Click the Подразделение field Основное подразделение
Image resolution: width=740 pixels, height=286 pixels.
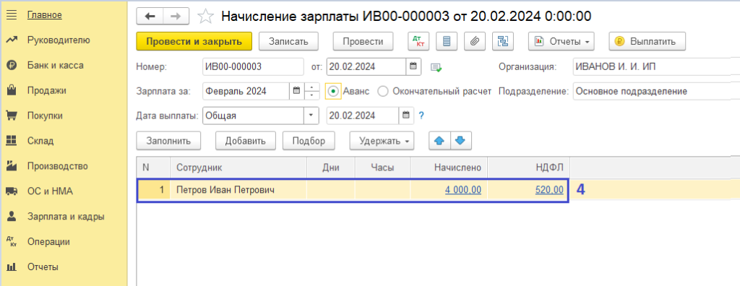click(656, 91)
